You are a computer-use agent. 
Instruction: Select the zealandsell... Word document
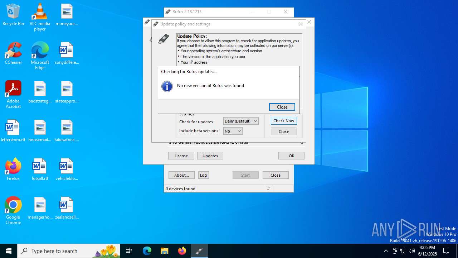coord(67,209)
